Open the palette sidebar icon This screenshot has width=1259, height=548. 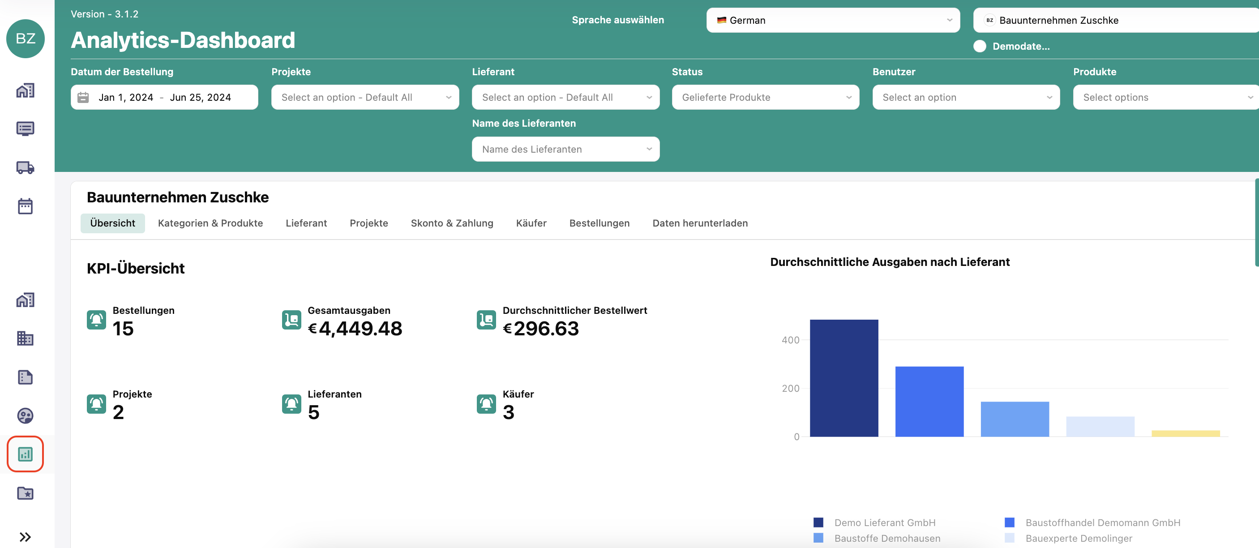pos(26,415)
